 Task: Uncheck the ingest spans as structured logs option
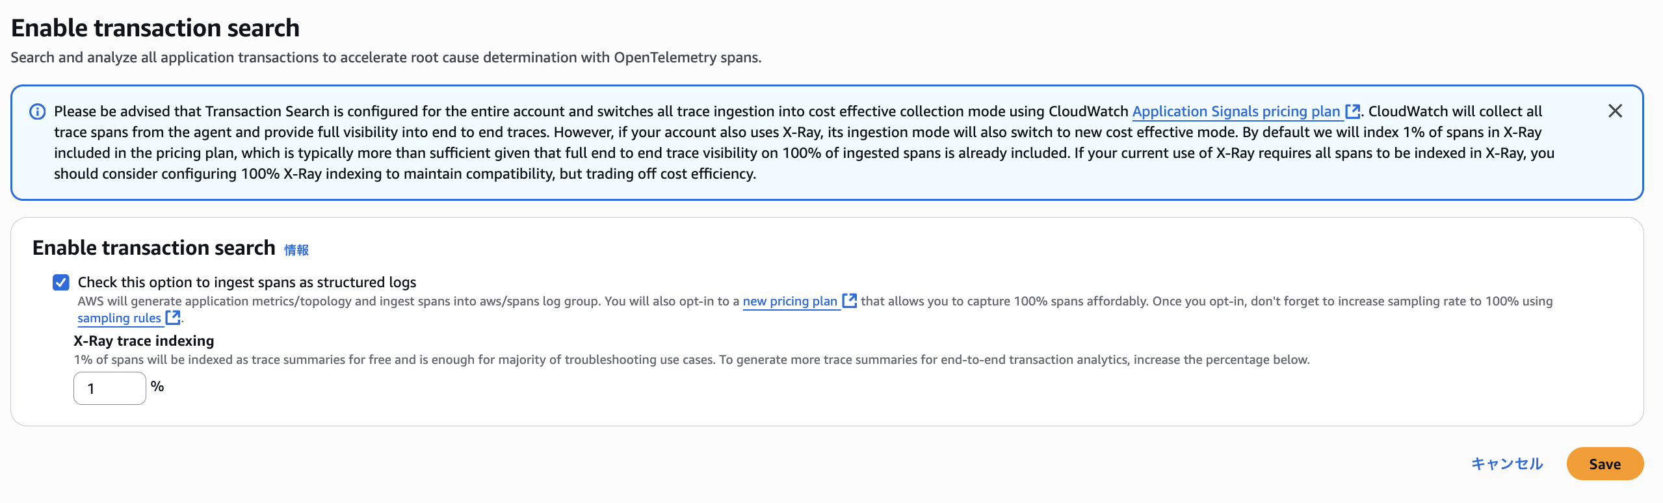tap(60, 282)
